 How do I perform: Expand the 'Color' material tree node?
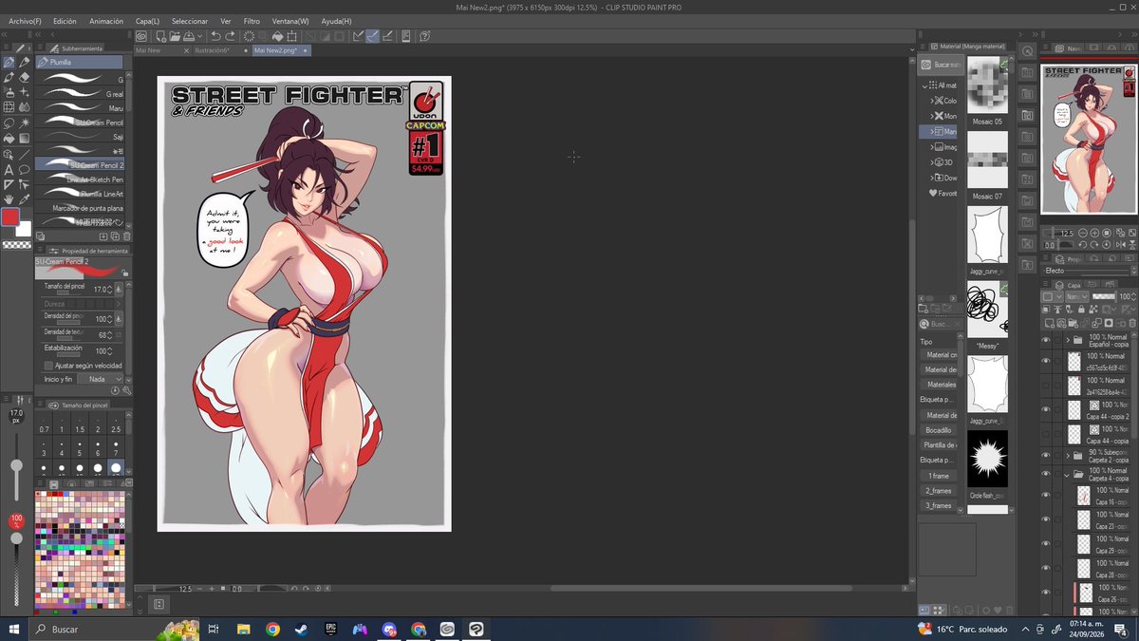(x=932, y=101)
